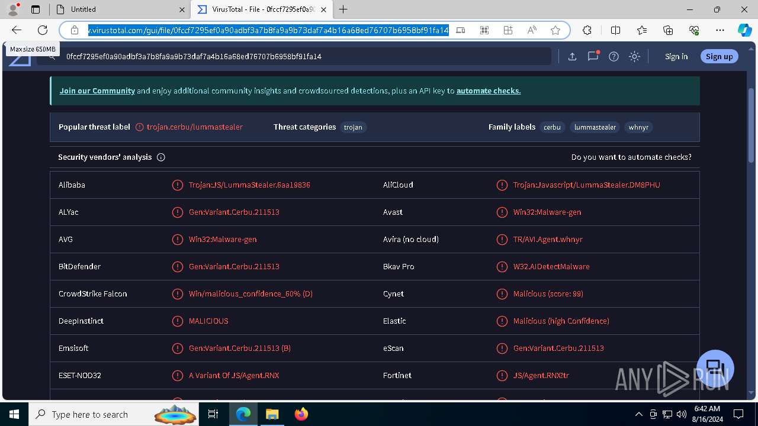Click the Read aloud icon
The image size is (758, 426).
click(x=532, y=30)
